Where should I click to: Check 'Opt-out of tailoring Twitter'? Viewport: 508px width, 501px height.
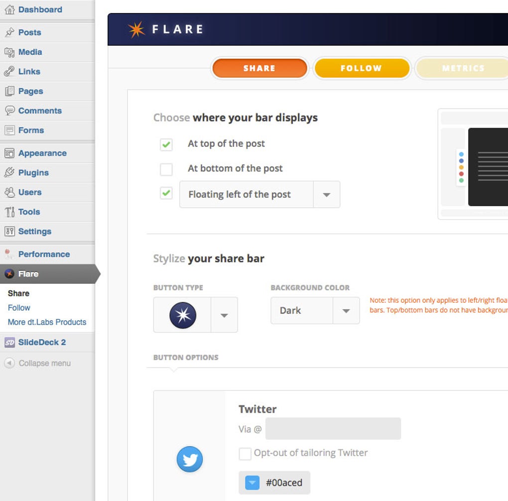click(245, 453)
